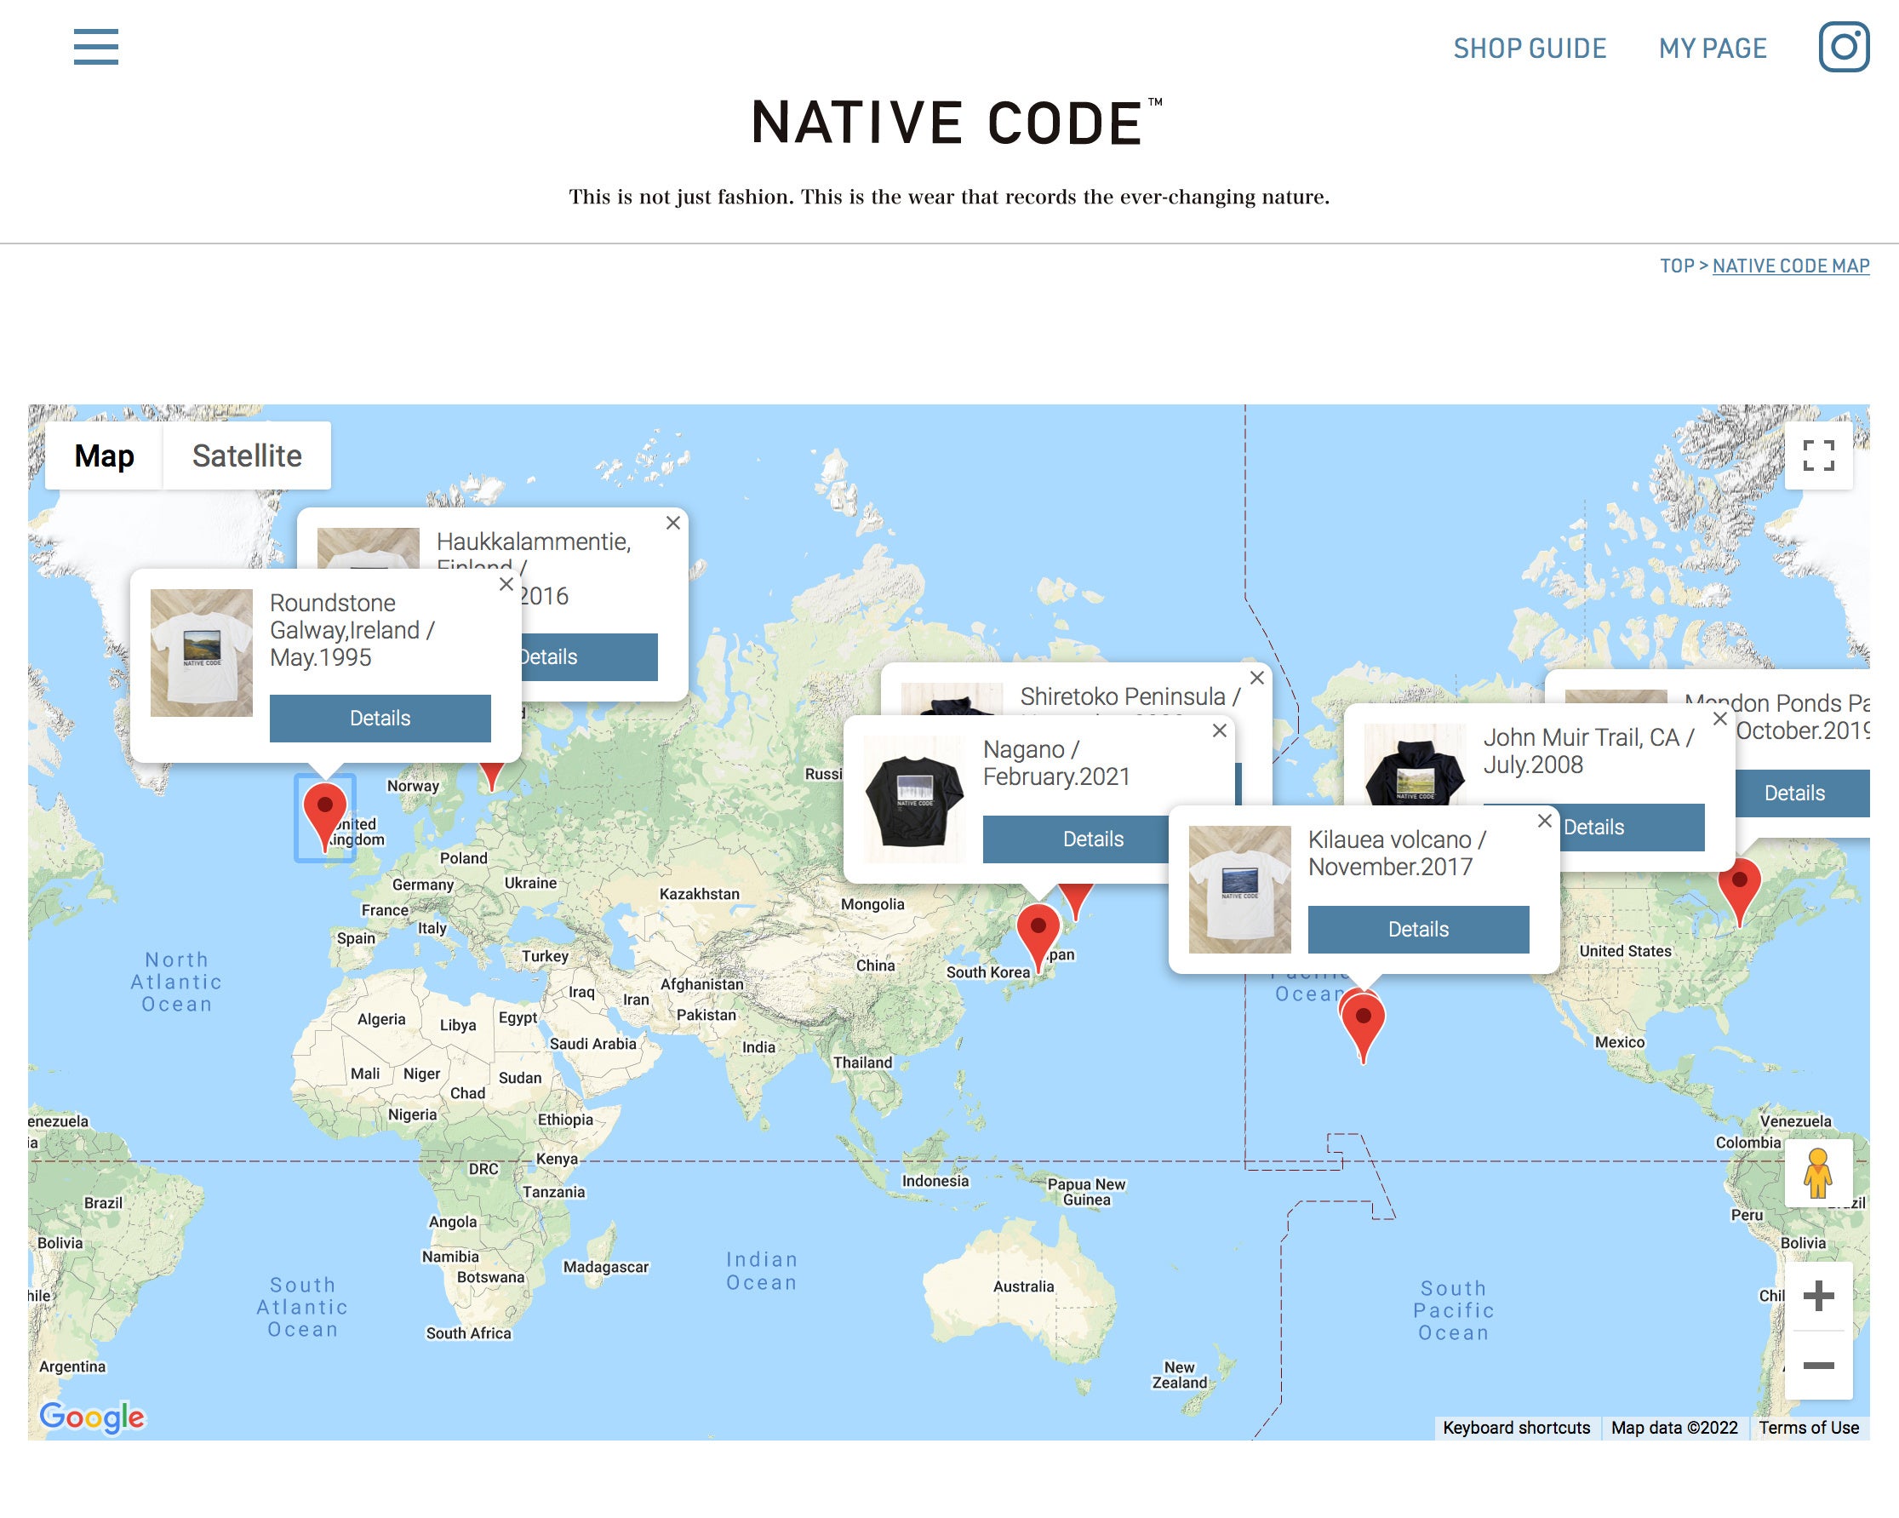Open the hamburger navigation menu
The image size is (1899, 1518).
(95, 47)
